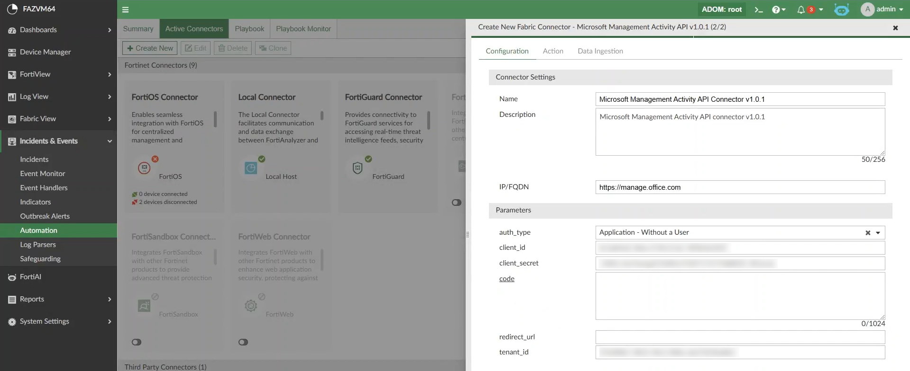Switch to the Data Ingestion tab

[600, 51]
